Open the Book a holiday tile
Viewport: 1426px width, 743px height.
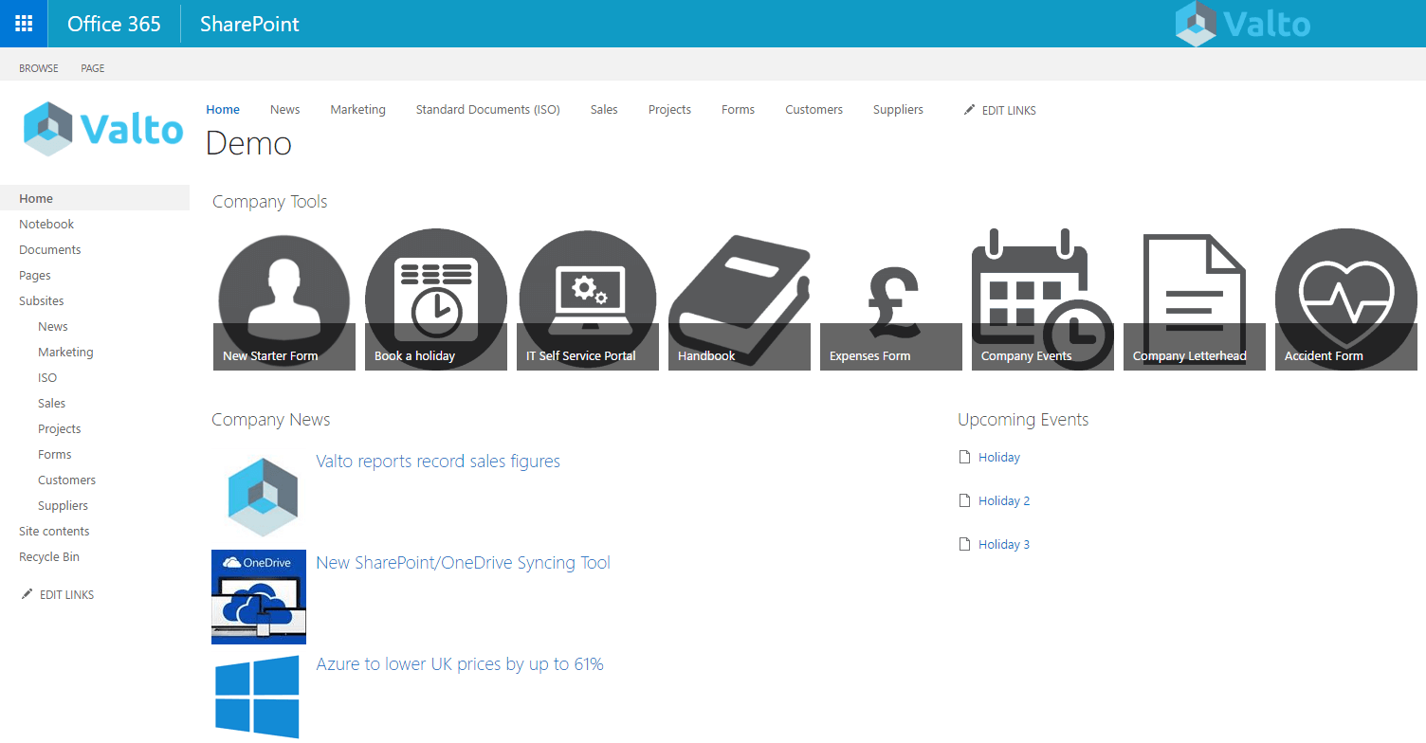point(436,300)
